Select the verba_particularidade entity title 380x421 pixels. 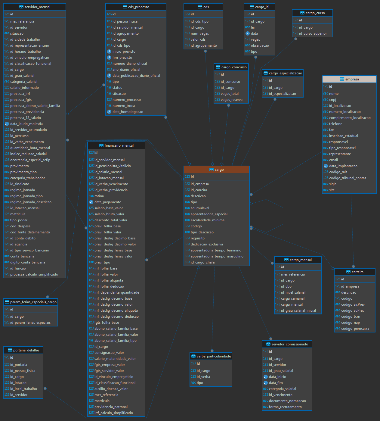(x=211, y=356)
